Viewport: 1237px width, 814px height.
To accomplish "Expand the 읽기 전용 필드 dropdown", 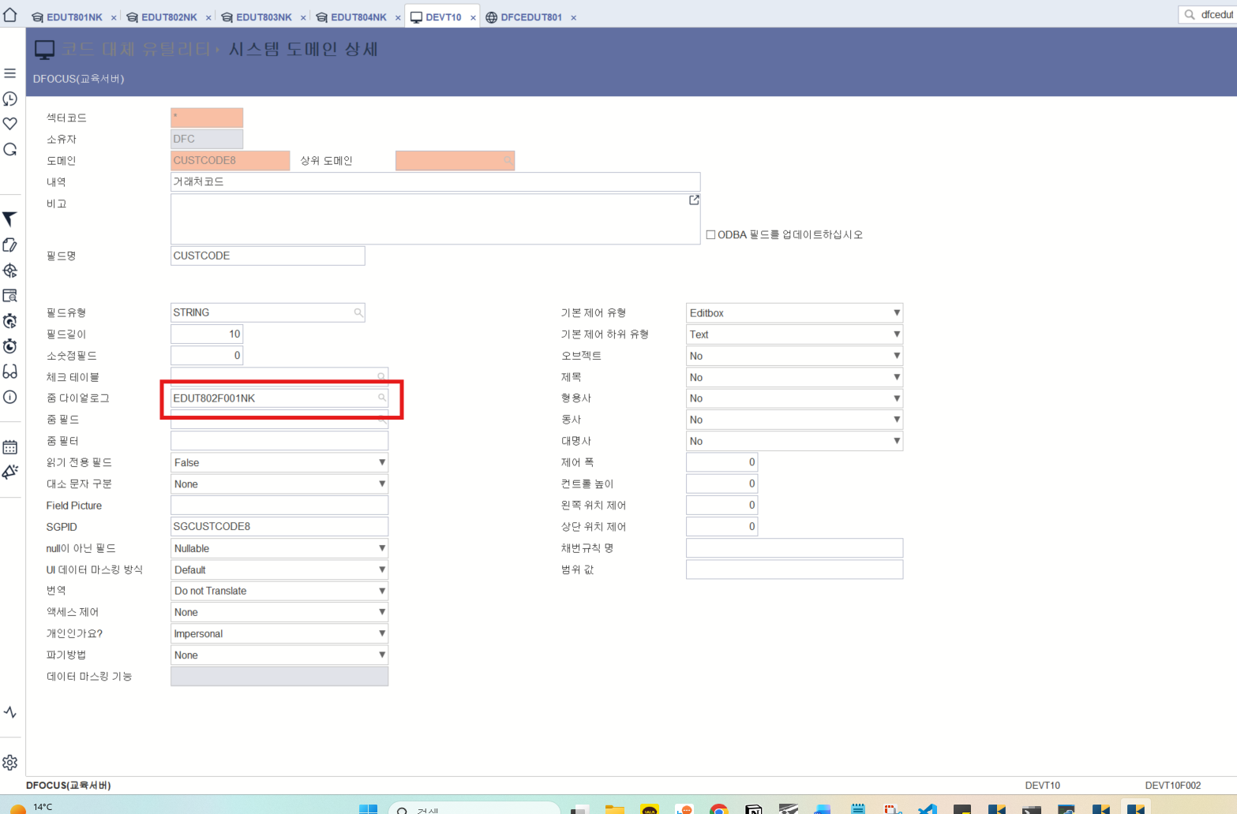I will (279, 463).
